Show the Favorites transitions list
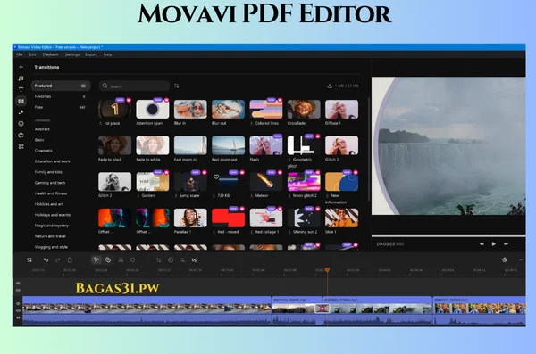 pos(61,96)
